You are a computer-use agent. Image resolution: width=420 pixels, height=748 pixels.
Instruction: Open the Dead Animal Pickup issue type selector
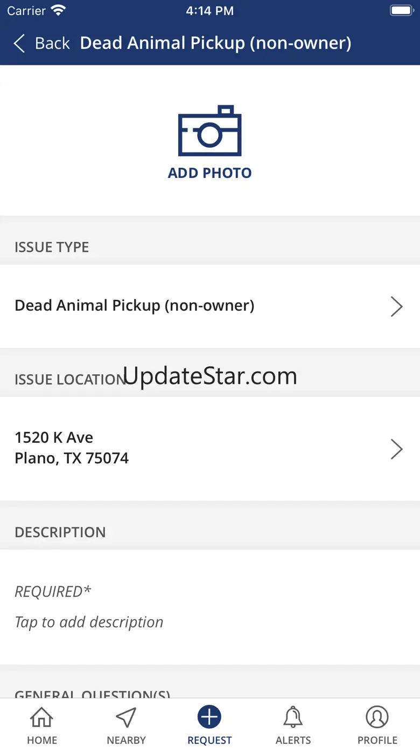point(135,306)
